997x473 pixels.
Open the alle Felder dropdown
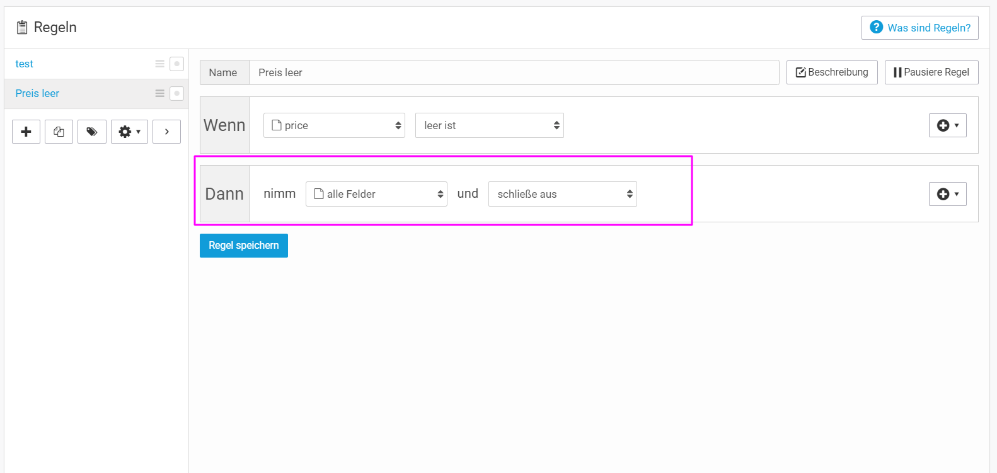click(376, 194)
